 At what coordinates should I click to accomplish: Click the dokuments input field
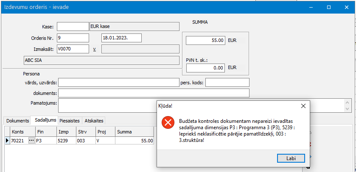tap(154, 93)
